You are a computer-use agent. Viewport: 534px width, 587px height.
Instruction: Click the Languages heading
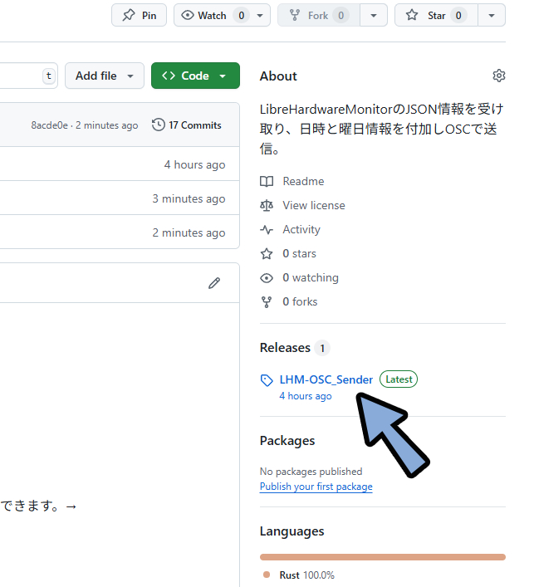point(292,531)
